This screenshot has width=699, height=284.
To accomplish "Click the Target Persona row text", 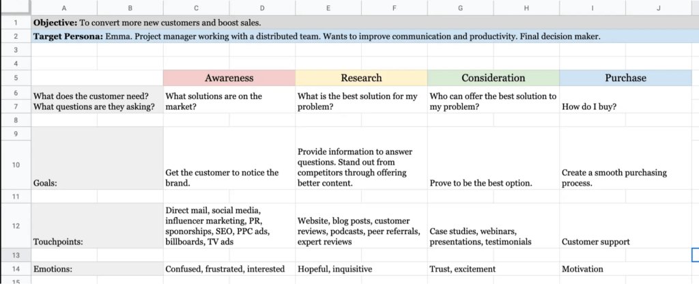I will [x=317, y=36].
